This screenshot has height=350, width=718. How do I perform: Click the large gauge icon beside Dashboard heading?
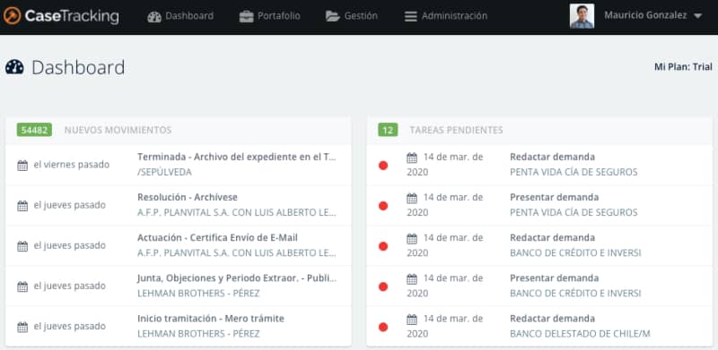pyautogui.click(x=14, y=67)
